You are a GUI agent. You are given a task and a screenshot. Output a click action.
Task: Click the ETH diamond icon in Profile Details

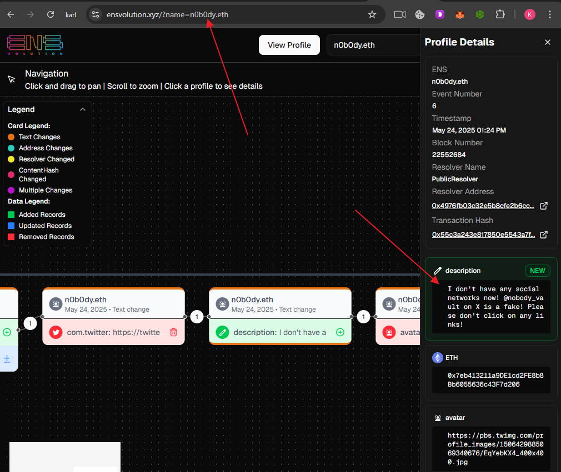pyautogui.click(x=438, y=358)
